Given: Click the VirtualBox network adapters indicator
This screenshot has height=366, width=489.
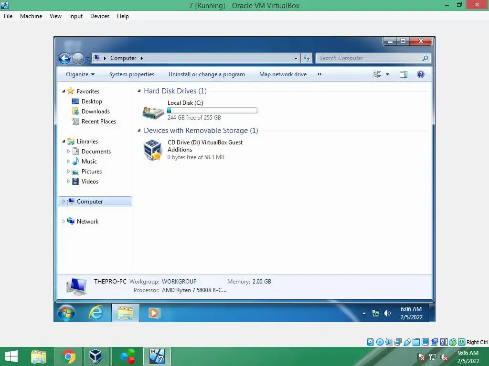Looking at the screenshot, I should click(398, 342).
